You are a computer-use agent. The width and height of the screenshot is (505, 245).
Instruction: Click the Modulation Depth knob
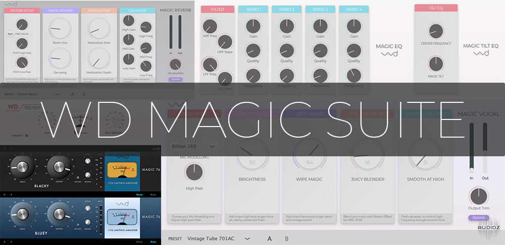tap(99, 59)
